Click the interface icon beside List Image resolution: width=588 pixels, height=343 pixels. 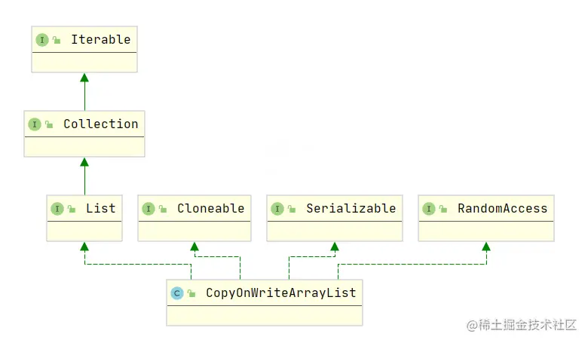(x=57, y=209)
